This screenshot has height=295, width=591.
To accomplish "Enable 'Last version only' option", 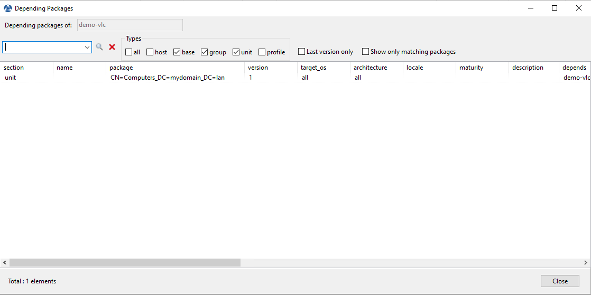I will tap(302, 52).
